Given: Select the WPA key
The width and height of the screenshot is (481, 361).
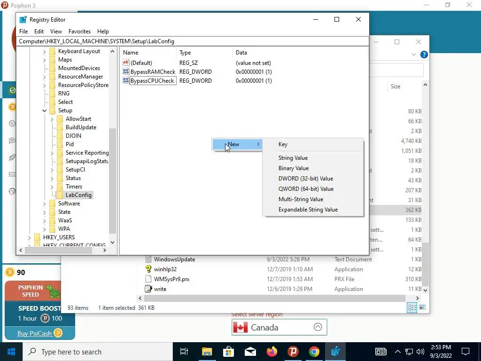Looking at the screenshot, I should pos(64,229).
